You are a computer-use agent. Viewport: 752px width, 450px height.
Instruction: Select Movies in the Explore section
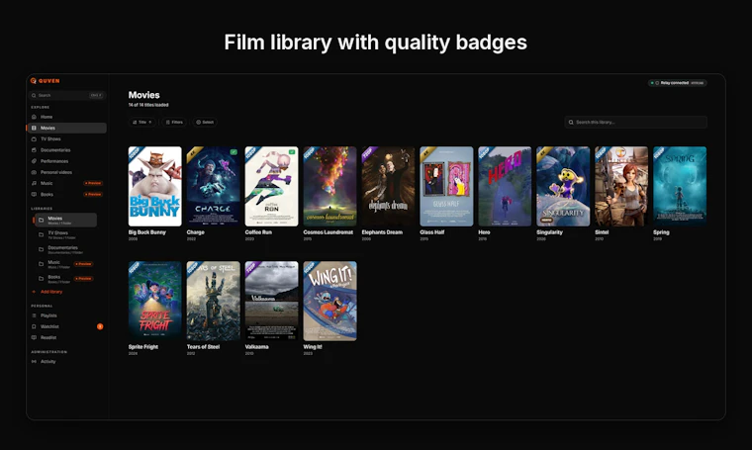point(66,128)
